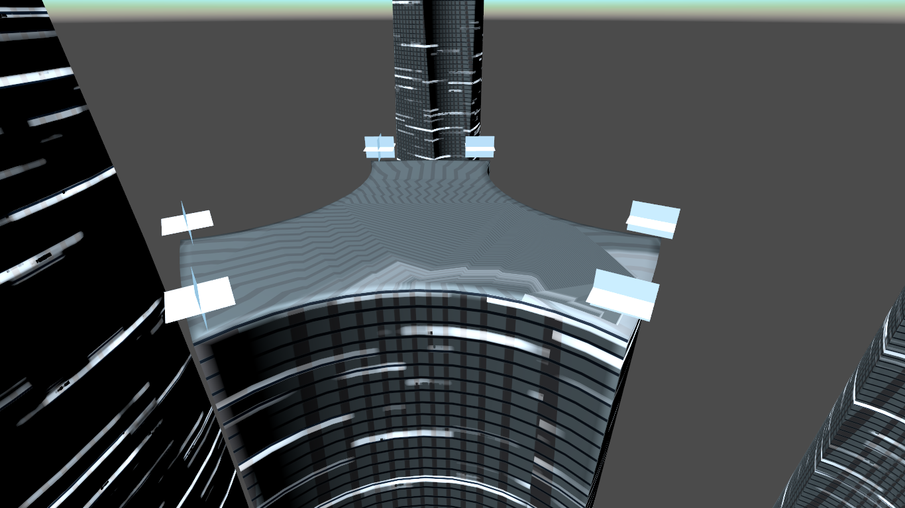Click the empty gray ground right of the rooftop
Viewport: 905px width, 508px height.
pos(762,165)
